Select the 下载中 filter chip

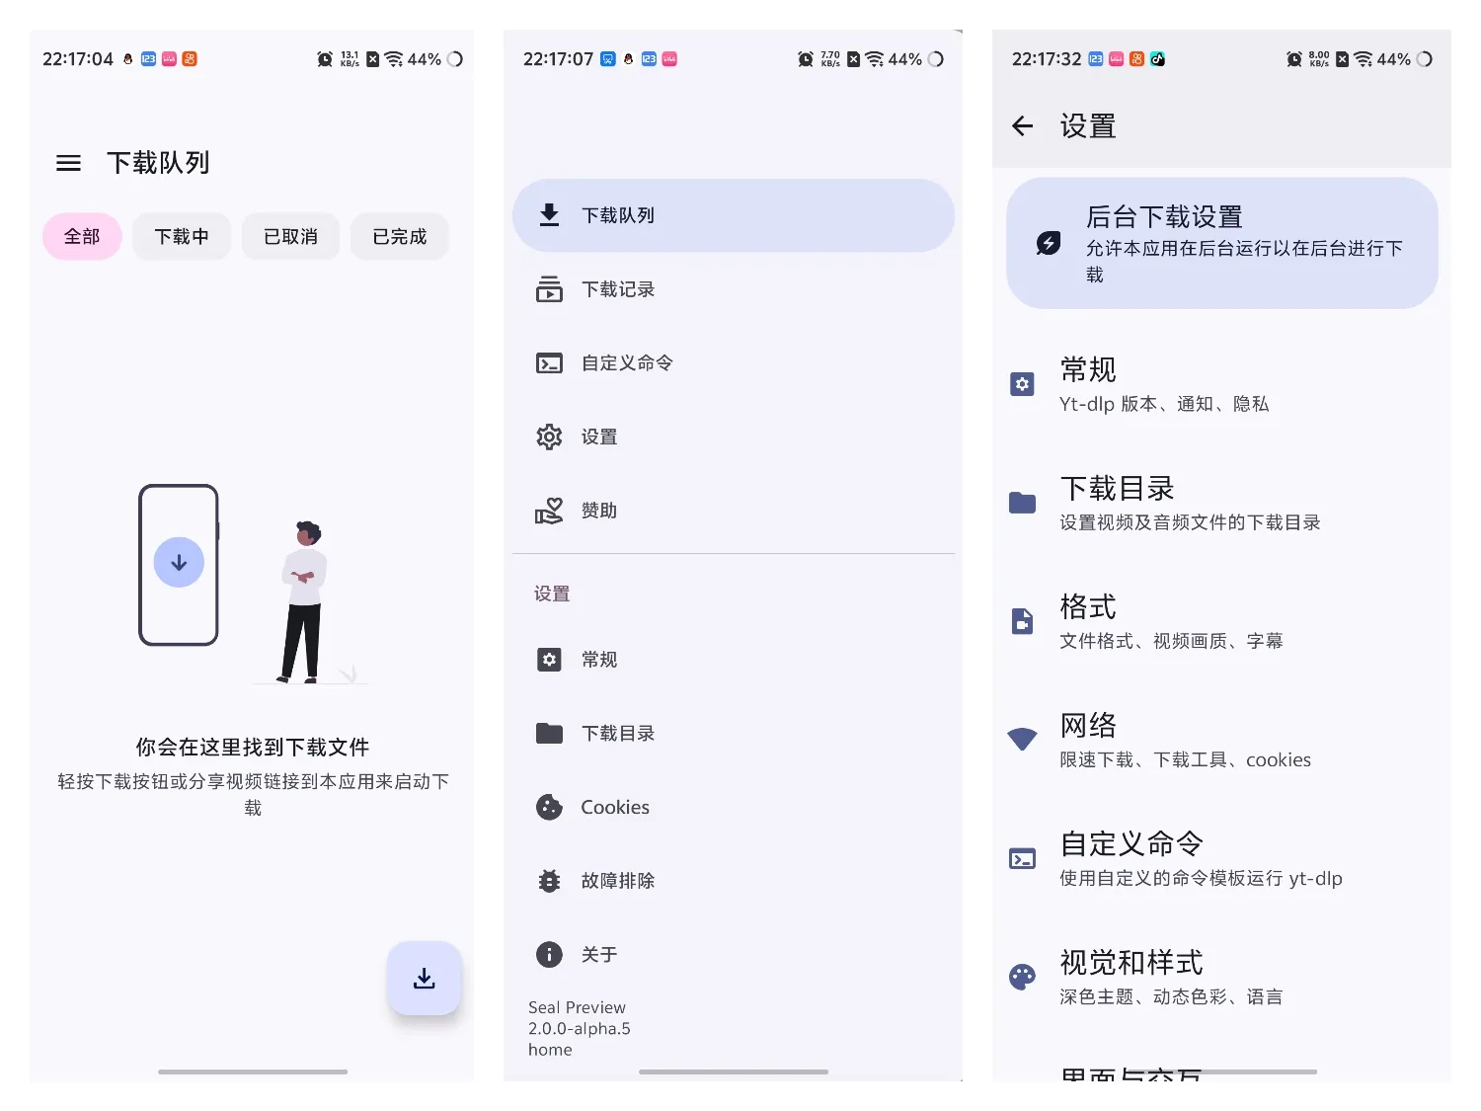coord(182,237)
